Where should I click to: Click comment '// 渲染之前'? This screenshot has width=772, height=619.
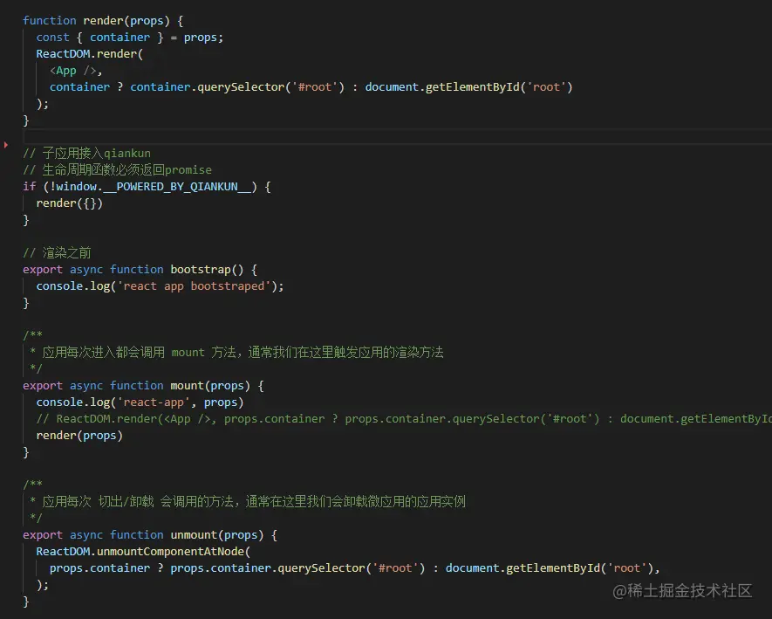pyautogui.click(x=57, y=253)
